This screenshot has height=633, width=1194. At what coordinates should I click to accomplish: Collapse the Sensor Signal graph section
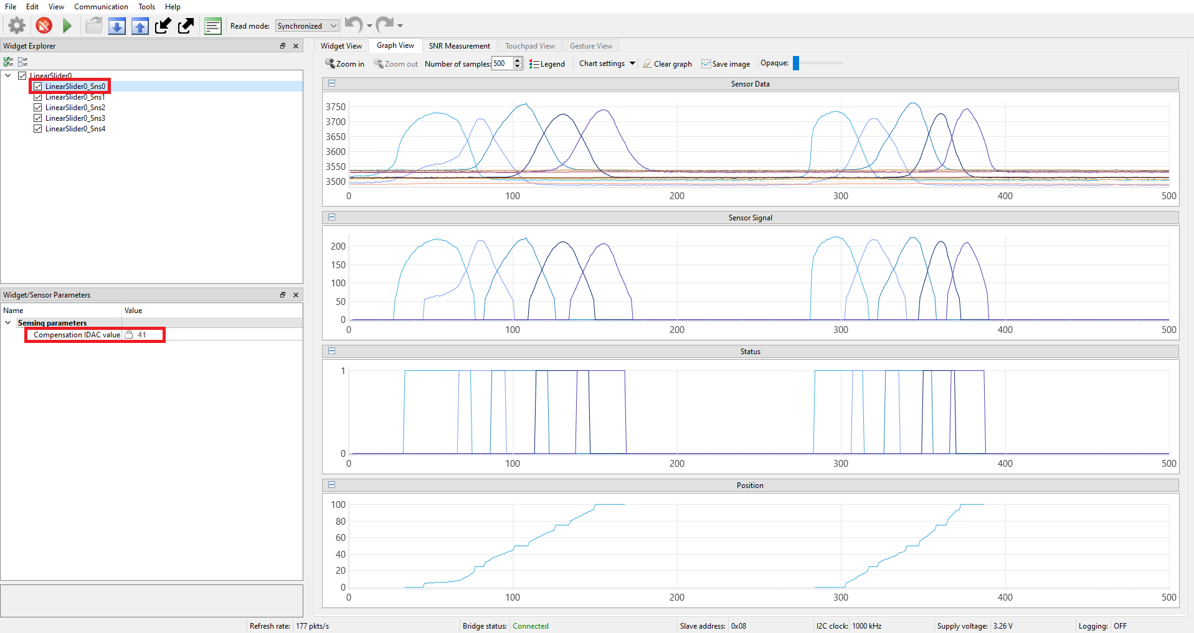[331, 217]
